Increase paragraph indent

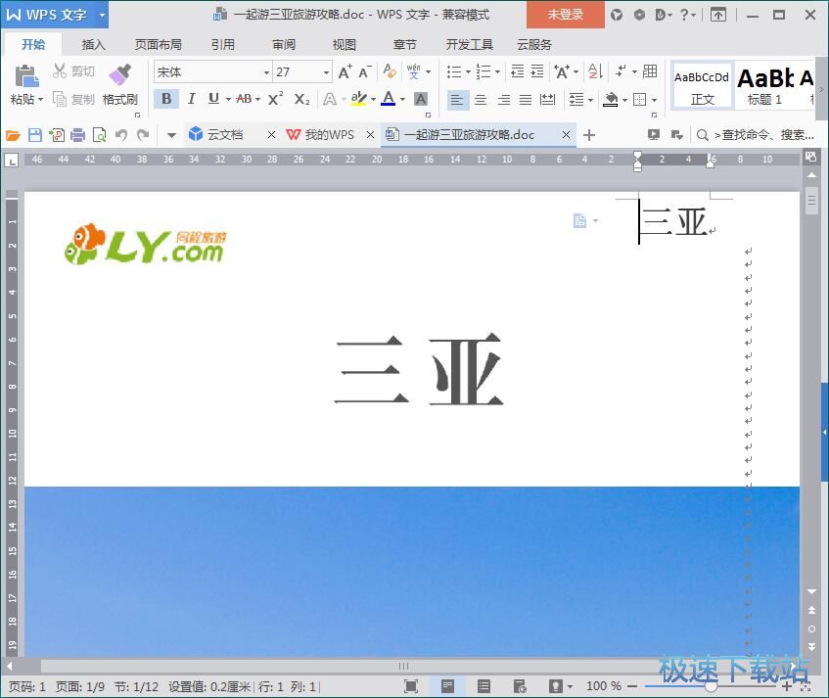click(x=537, y=70)
